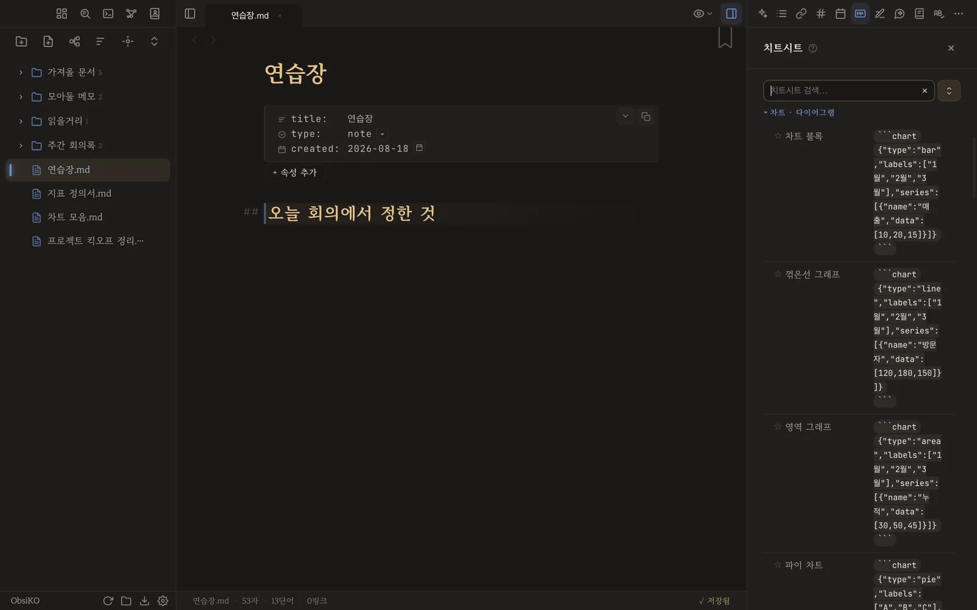
Task: Close the 치트시트 panel
Action: tap(951, 48)
